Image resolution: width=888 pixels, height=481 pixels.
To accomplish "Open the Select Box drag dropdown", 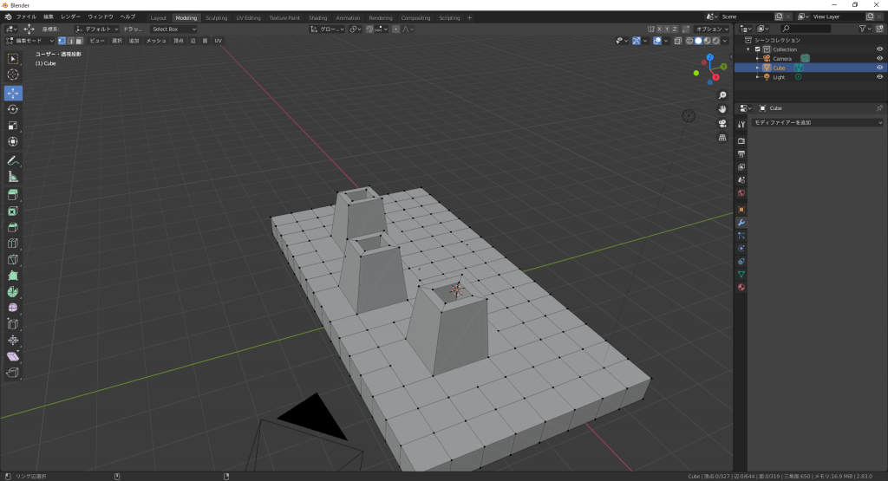I will click(x=173, y=29).
